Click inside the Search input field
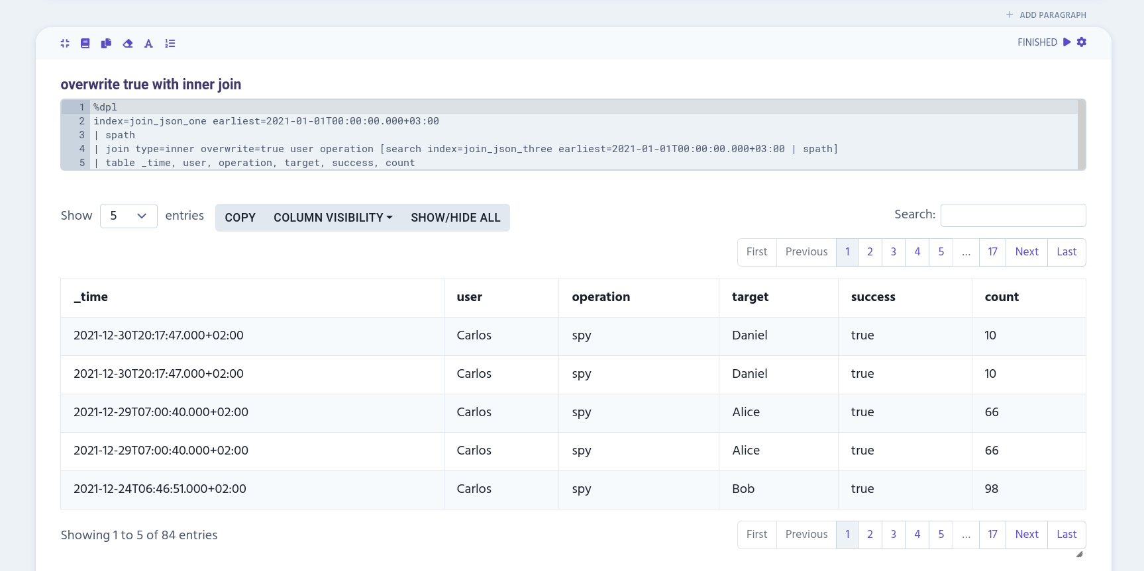This screenshot has width=1144, height=571. [x=1013, y=215]
